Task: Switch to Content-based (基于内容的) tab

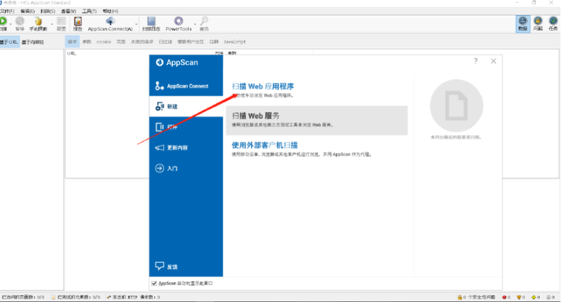Action: click(32, 42)
